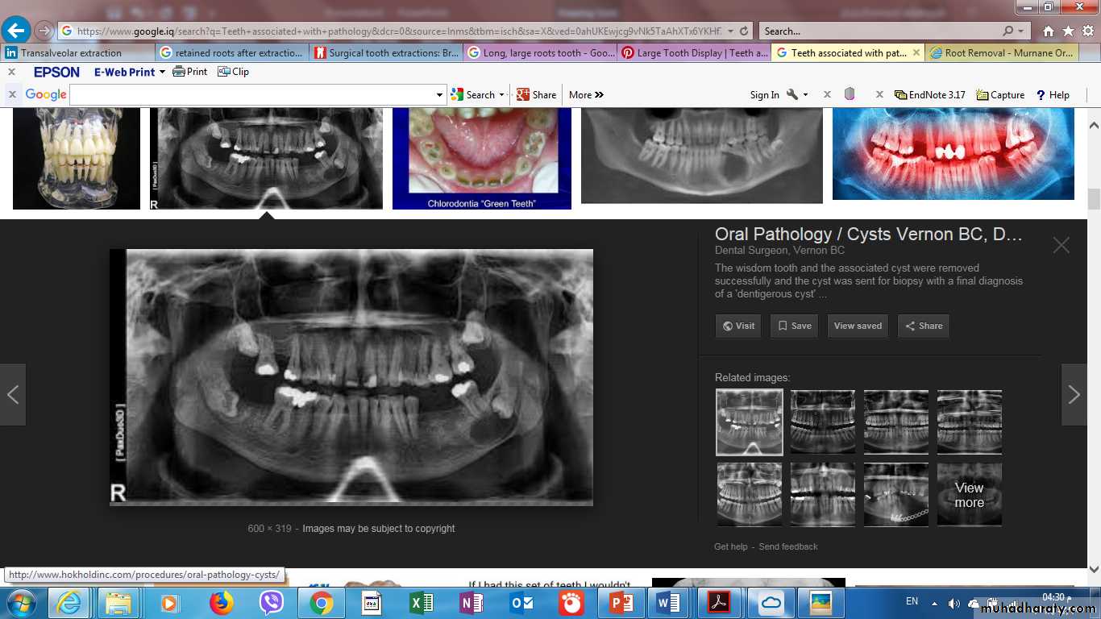This screenshot has height=619, width=1101.
Task: Open Firefox from the Windows taskbar
Action: click(221, 603)
